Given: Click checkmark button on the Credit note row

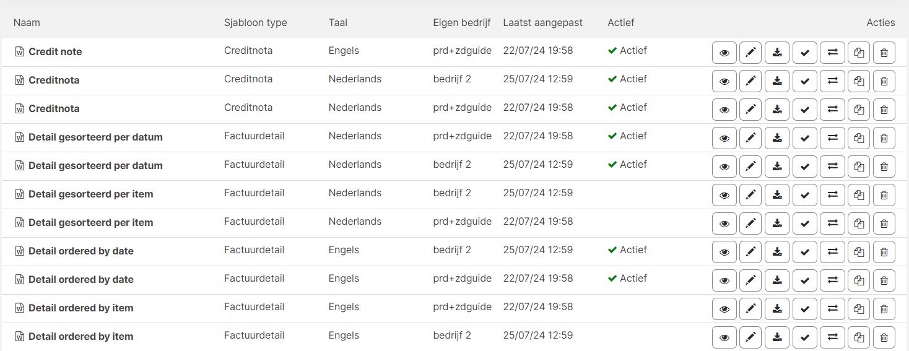Looking at the screenshot, I should coord(805,53).
